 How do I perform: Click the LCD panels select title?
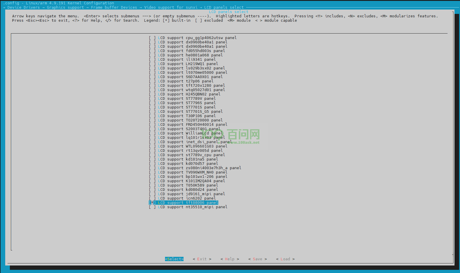(229, 12)
